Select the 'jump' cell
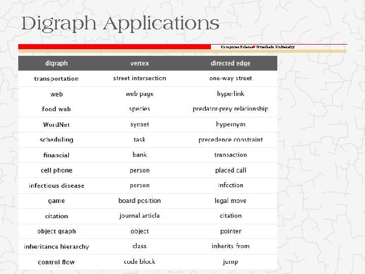Screen dimensions: 365x274 [231, 262]
